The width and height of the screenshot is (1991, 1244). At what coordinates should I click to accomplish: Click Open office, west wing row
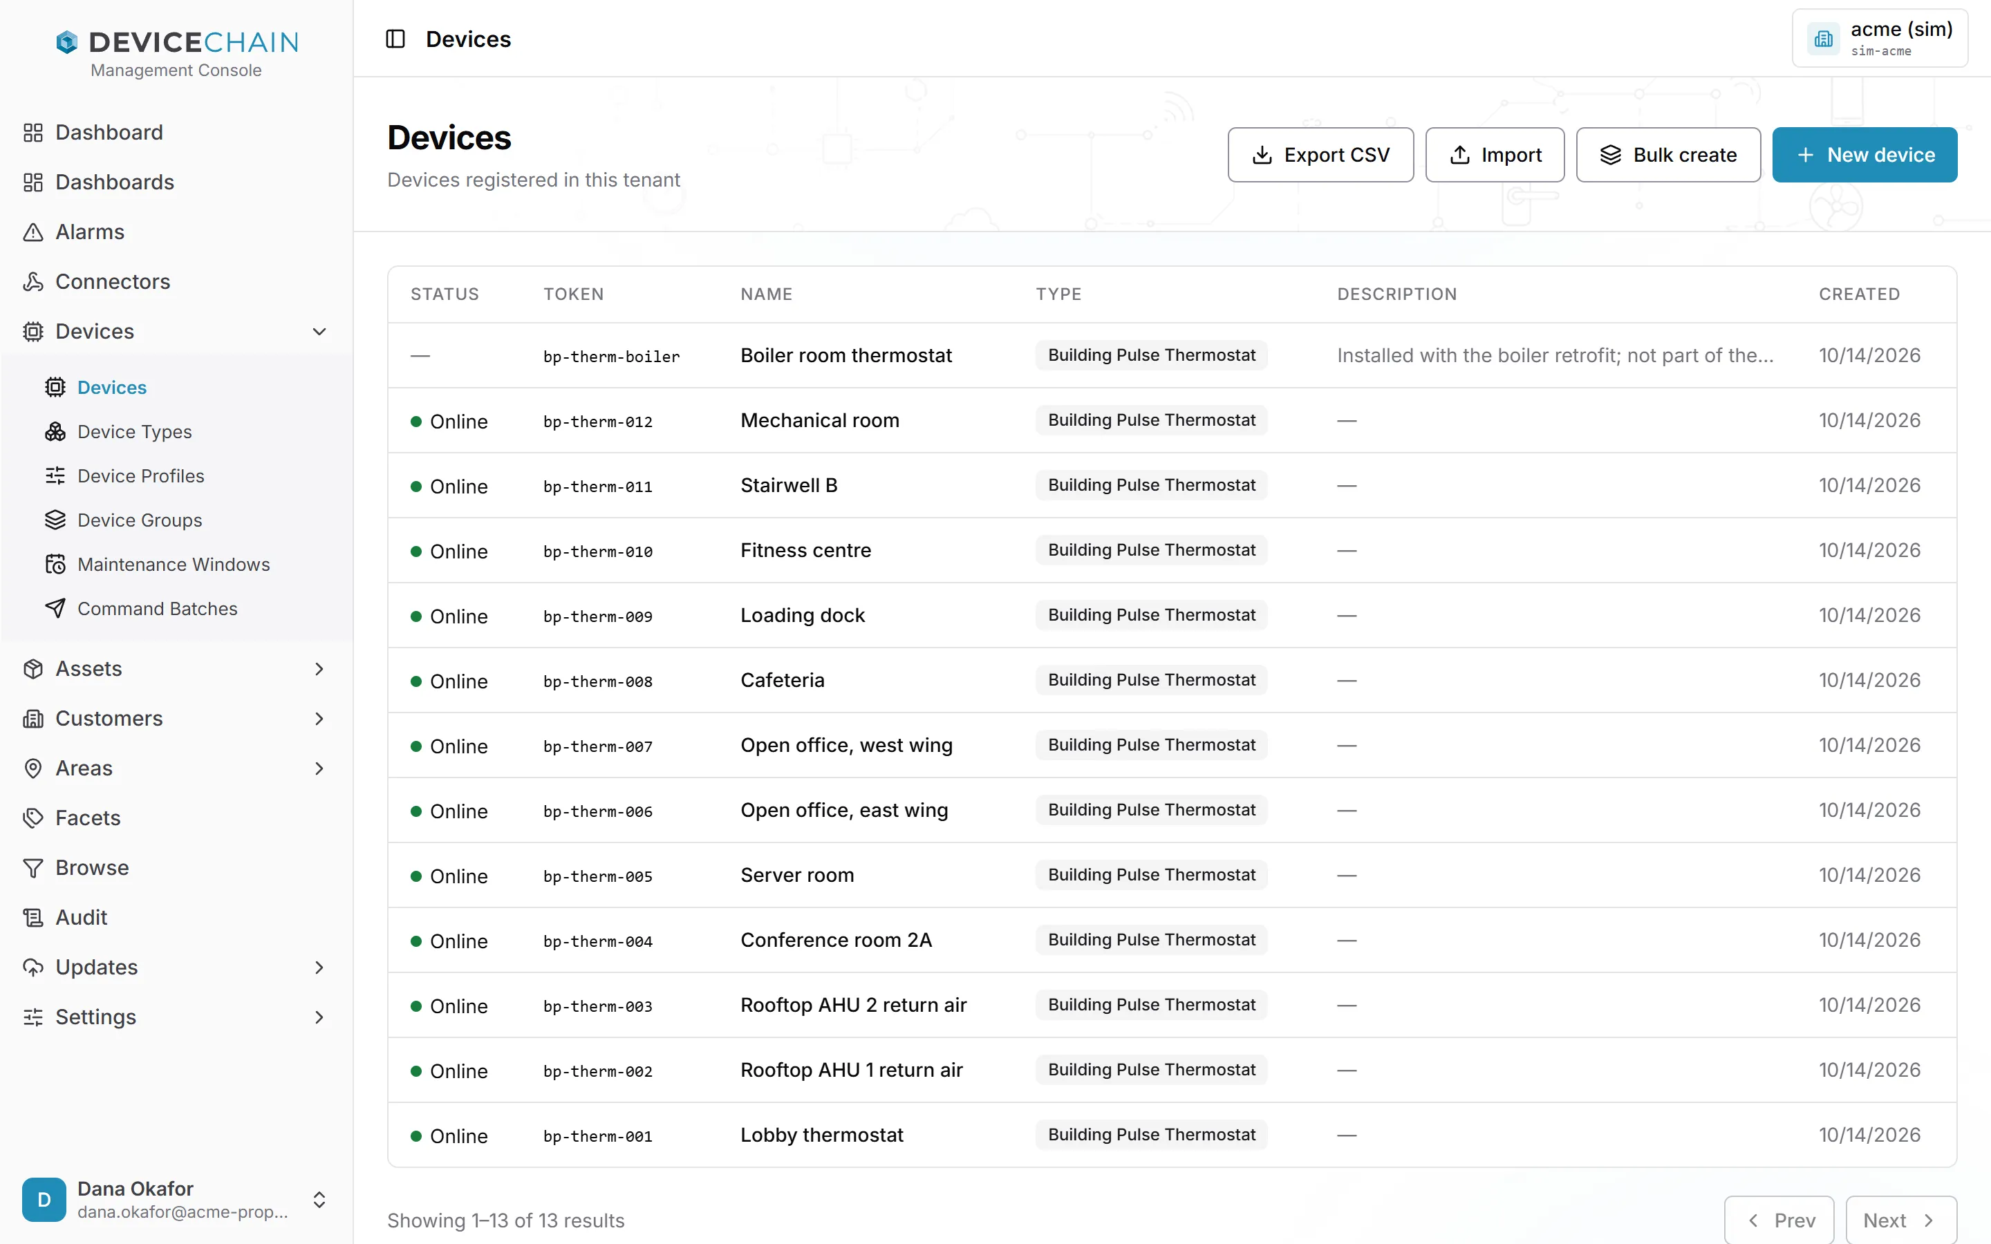[x=1172, y=746]
